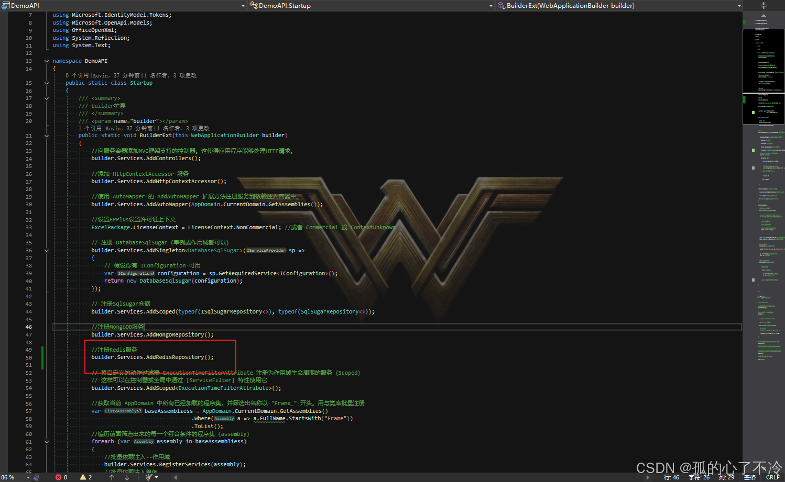The image size is (785, 482).
Task: Click the vertical scrollbar up arrow
Action: click(764, 15)
